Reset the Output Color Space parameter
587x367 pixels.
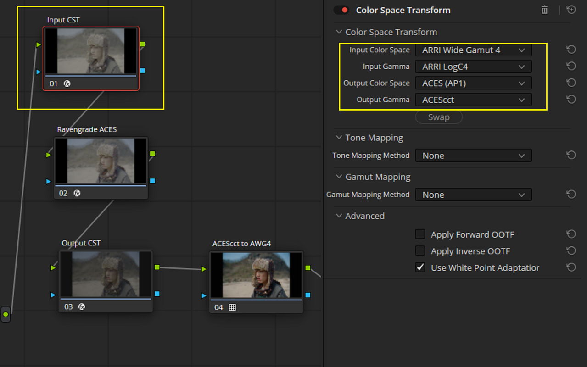click(571, 83)
